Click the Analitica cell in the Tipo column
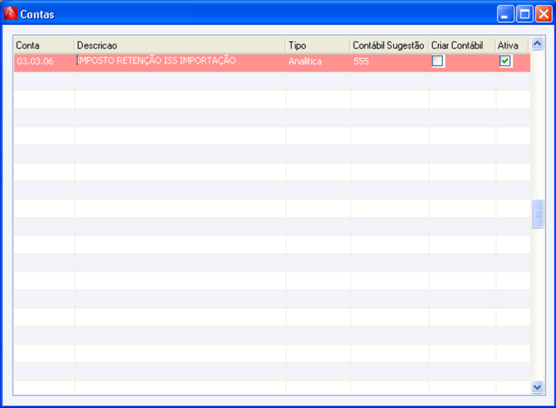The image size is (556, 408). click(304, 61)
